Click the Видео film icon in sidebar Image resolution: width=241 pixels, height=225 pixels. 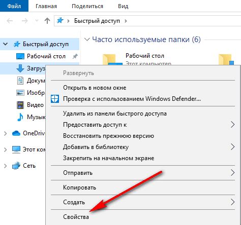tap(20, 105)
